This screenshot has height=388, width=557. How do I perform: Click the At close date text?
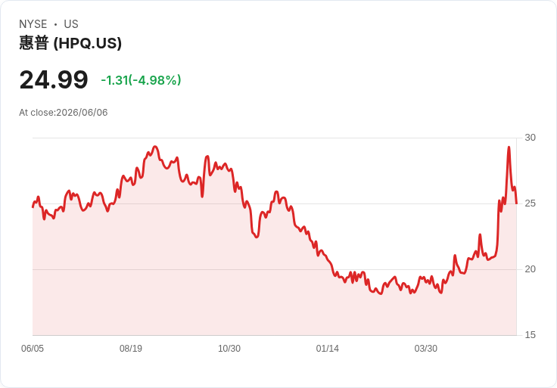(x=64, y=113)
